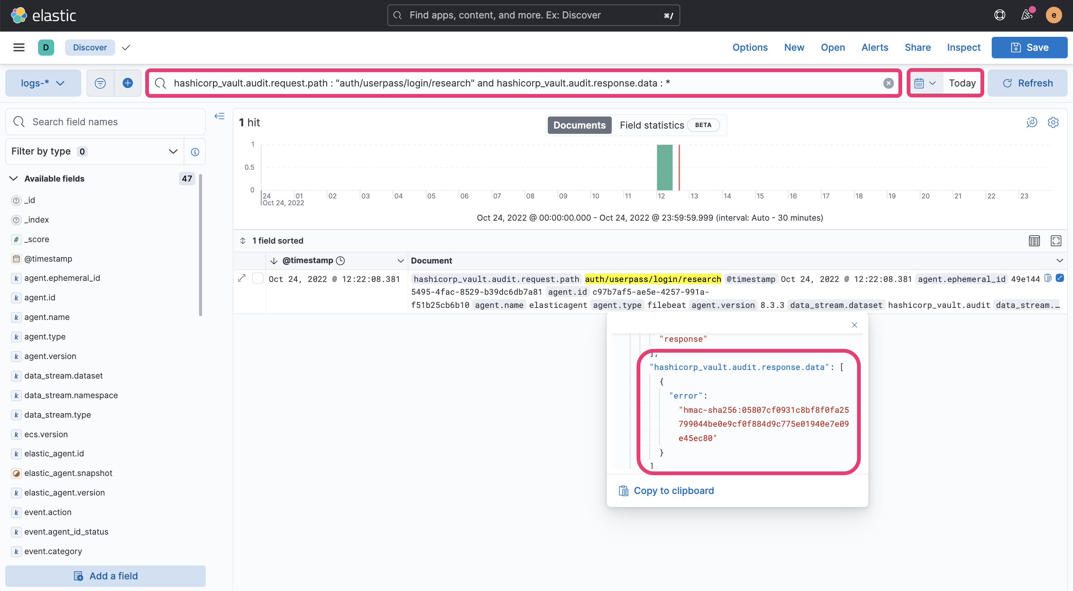Open the Filter by type dropdown
Viewport: 1073px width, 591px height.
coord(95,152)
